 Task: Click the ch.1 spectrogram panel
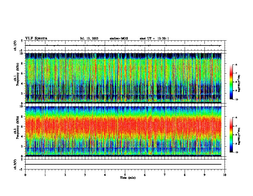pyautogui.click(x=123, y=78)
